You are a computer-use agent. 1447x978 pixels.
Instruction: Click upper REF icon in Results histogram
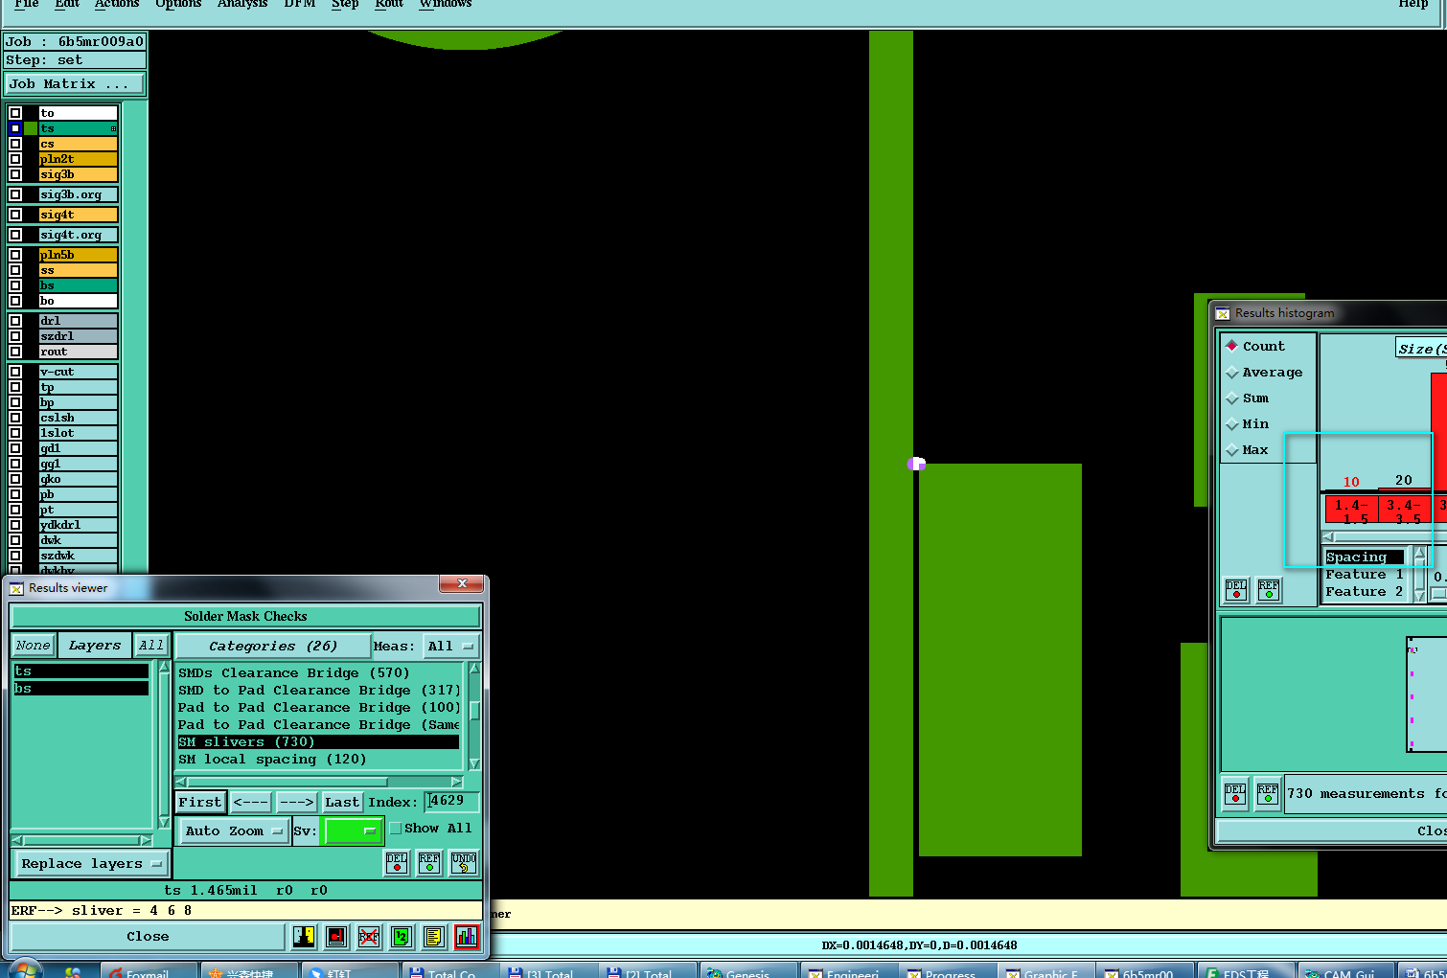1269,590
